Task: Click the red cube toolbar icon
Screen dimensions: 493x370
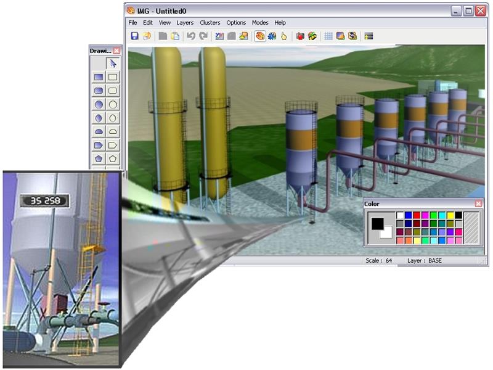Action: [300, 36]
